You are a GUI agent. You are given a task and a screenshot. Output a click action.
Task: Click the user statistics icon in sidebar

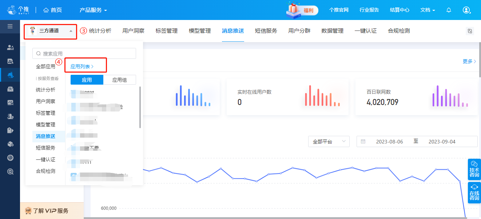(10, 48)
